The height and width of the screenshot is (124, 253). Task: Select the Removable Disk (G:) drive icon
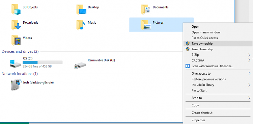(x=80, y=65)
